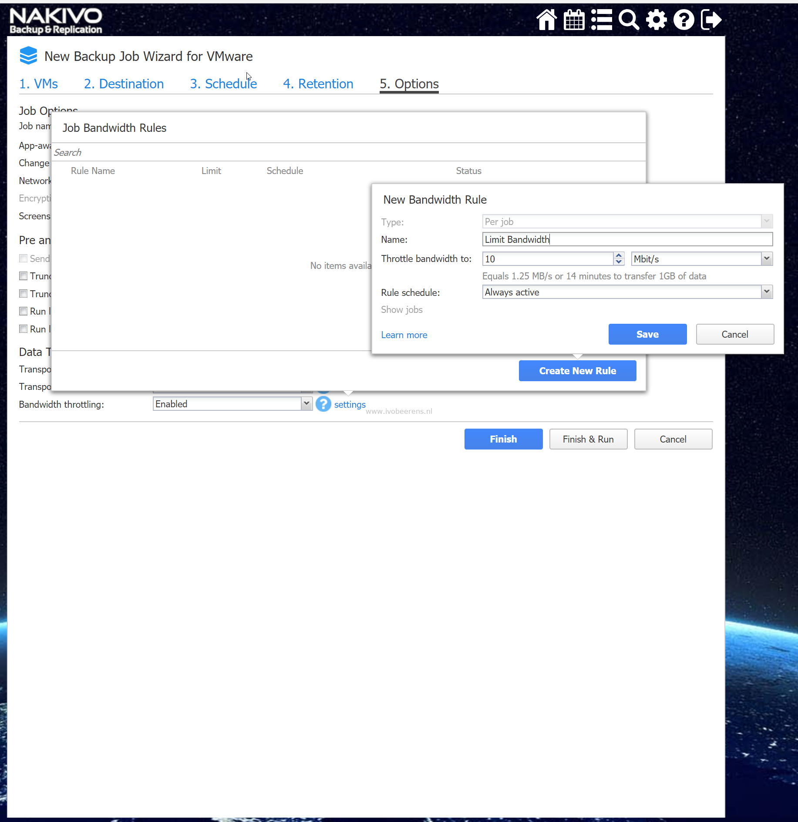Image resolution: width=798 pixels, height=822 pixels.
Task: Decrease throttle bandwidth with down arrow
Action: pos(619,262)
